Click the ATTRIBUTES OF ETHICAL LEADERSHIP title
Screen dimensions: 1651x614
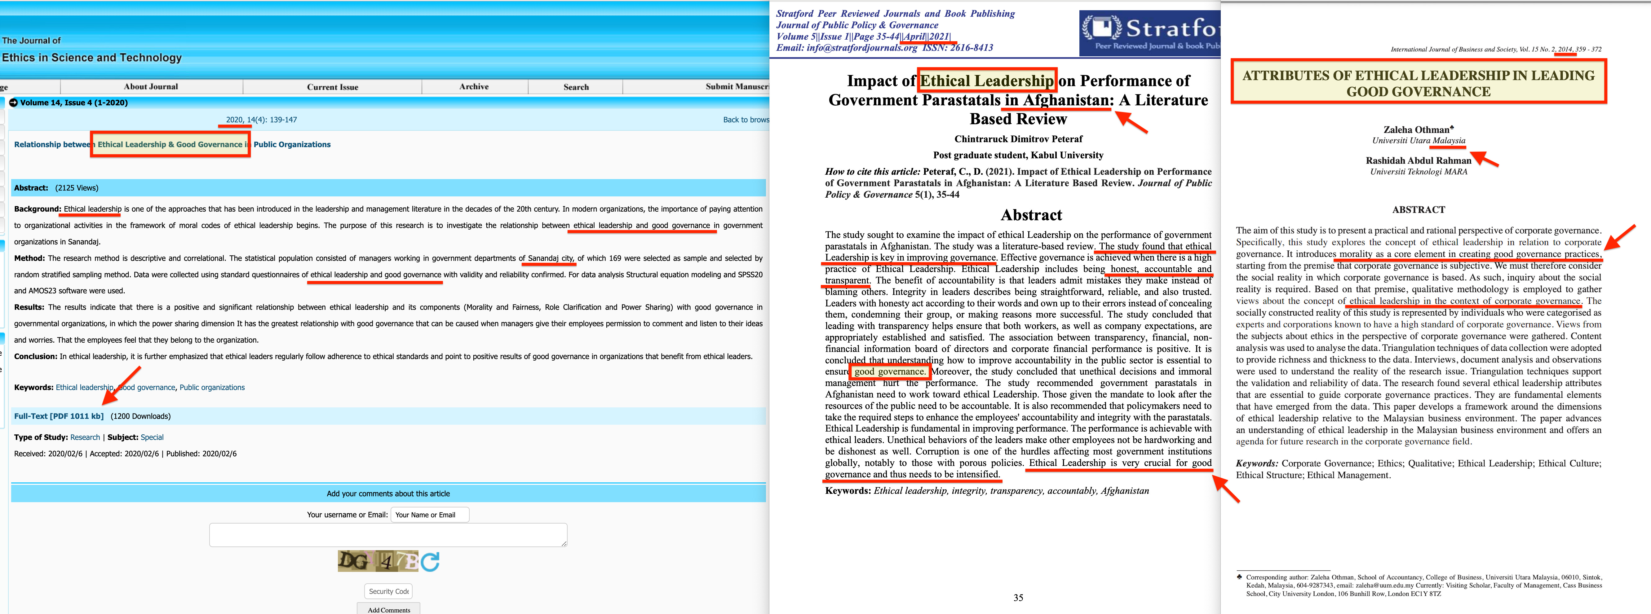point(1418,83)
